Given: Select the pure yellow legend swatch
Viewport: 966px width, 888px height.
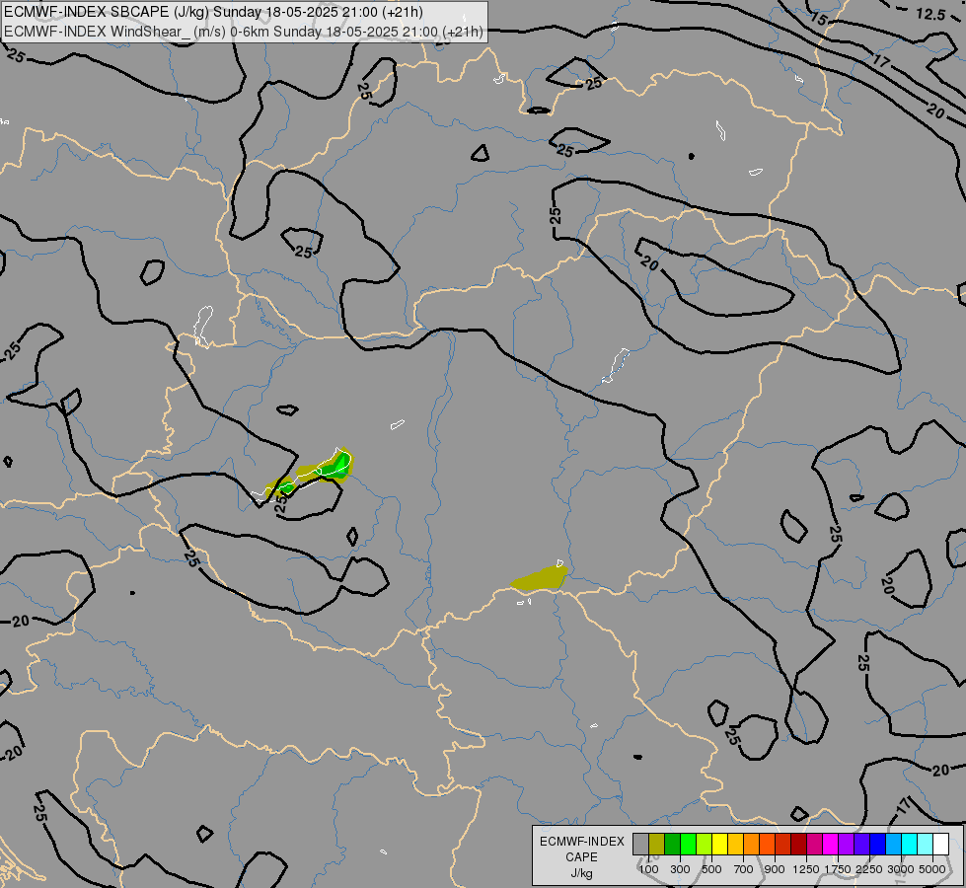Looking at the screenshot, I should point(719,845).
